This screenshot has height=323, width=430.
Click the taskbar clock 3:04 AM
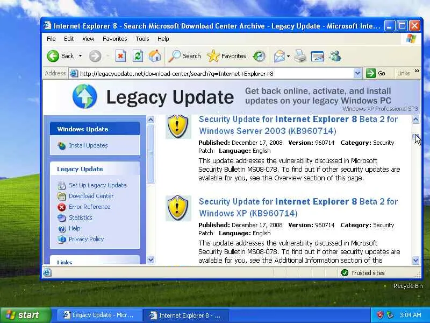click(410, 315)
